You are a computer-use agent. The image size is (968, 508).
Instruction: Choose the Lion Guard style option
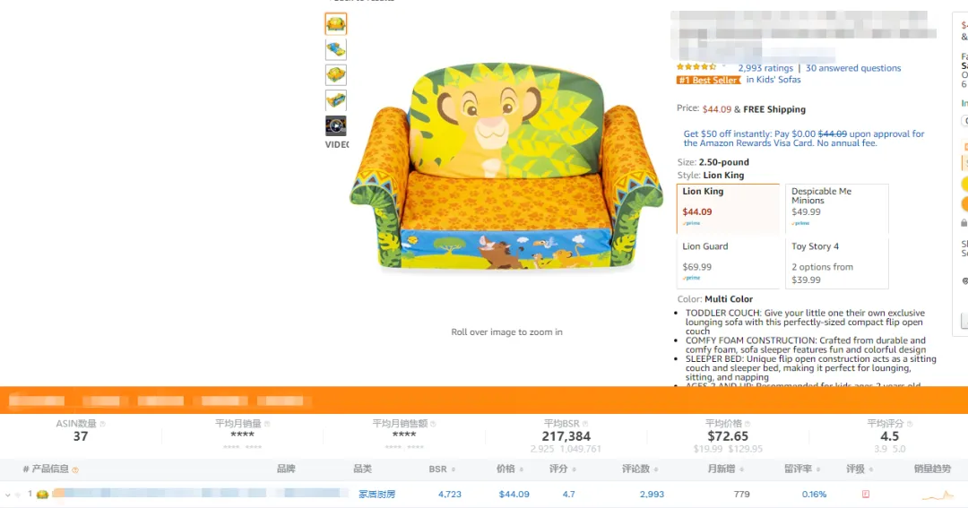coord(728,263)
